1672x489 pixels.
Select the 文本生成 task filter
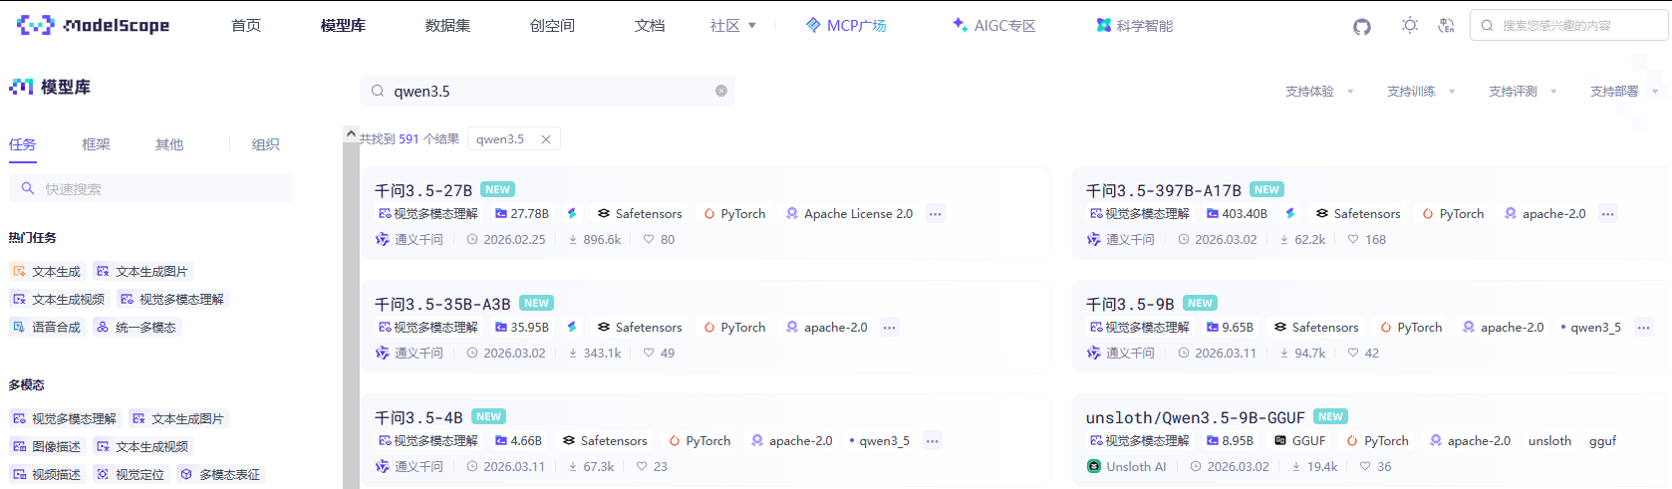click(46, 271)
